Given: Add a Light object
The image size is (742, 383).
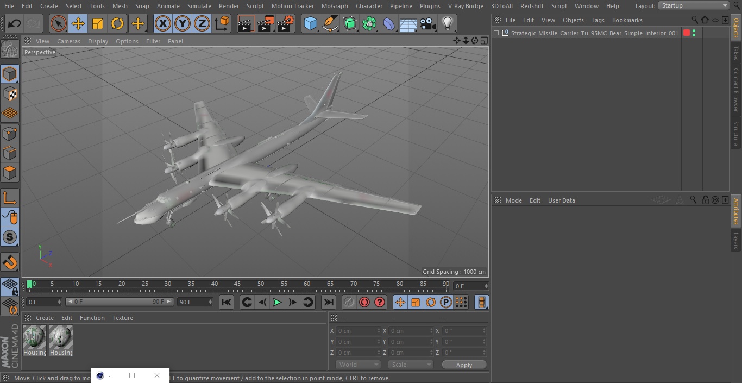Looking at the screenshot, I should tap(448, 23).
